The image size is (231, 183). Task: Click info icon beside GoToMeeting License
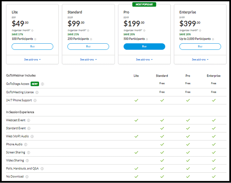[37, 92]
